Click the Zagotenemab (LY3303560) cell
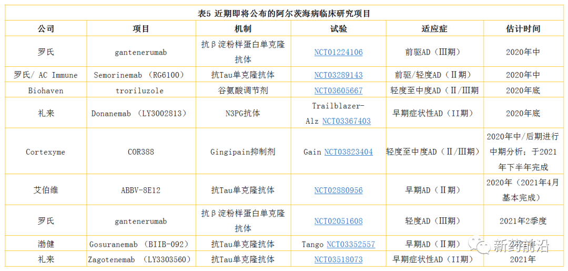The height and width of the screenshot is (271, 568). click(141, 260)
